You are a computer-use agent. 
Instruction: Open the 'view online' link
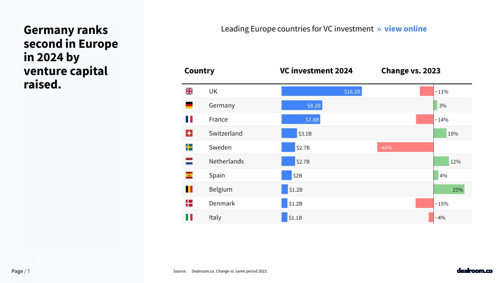tap(405, 29)
